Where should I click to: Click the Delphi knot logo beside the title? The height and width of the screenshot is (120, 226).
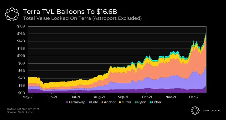(x=12, y=14)
